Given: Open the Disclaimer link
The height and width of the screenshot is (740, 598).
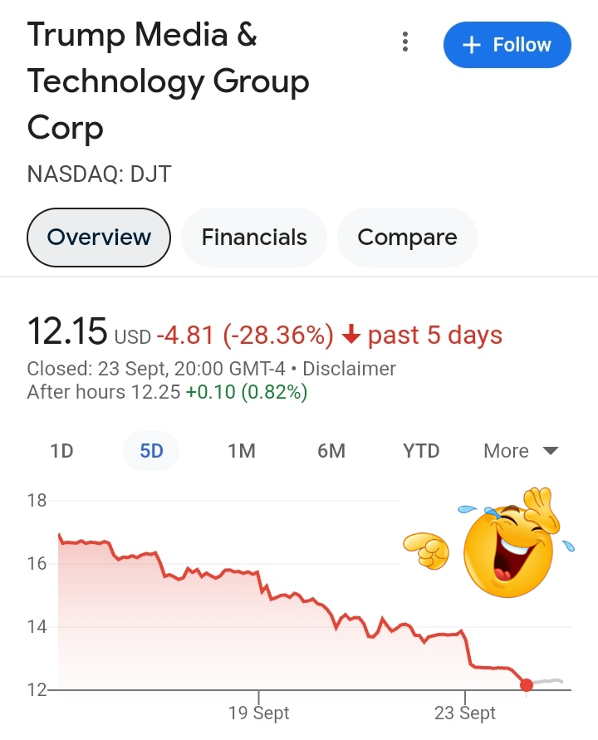Looking at the screenshot, I should (x=349, y=369).
